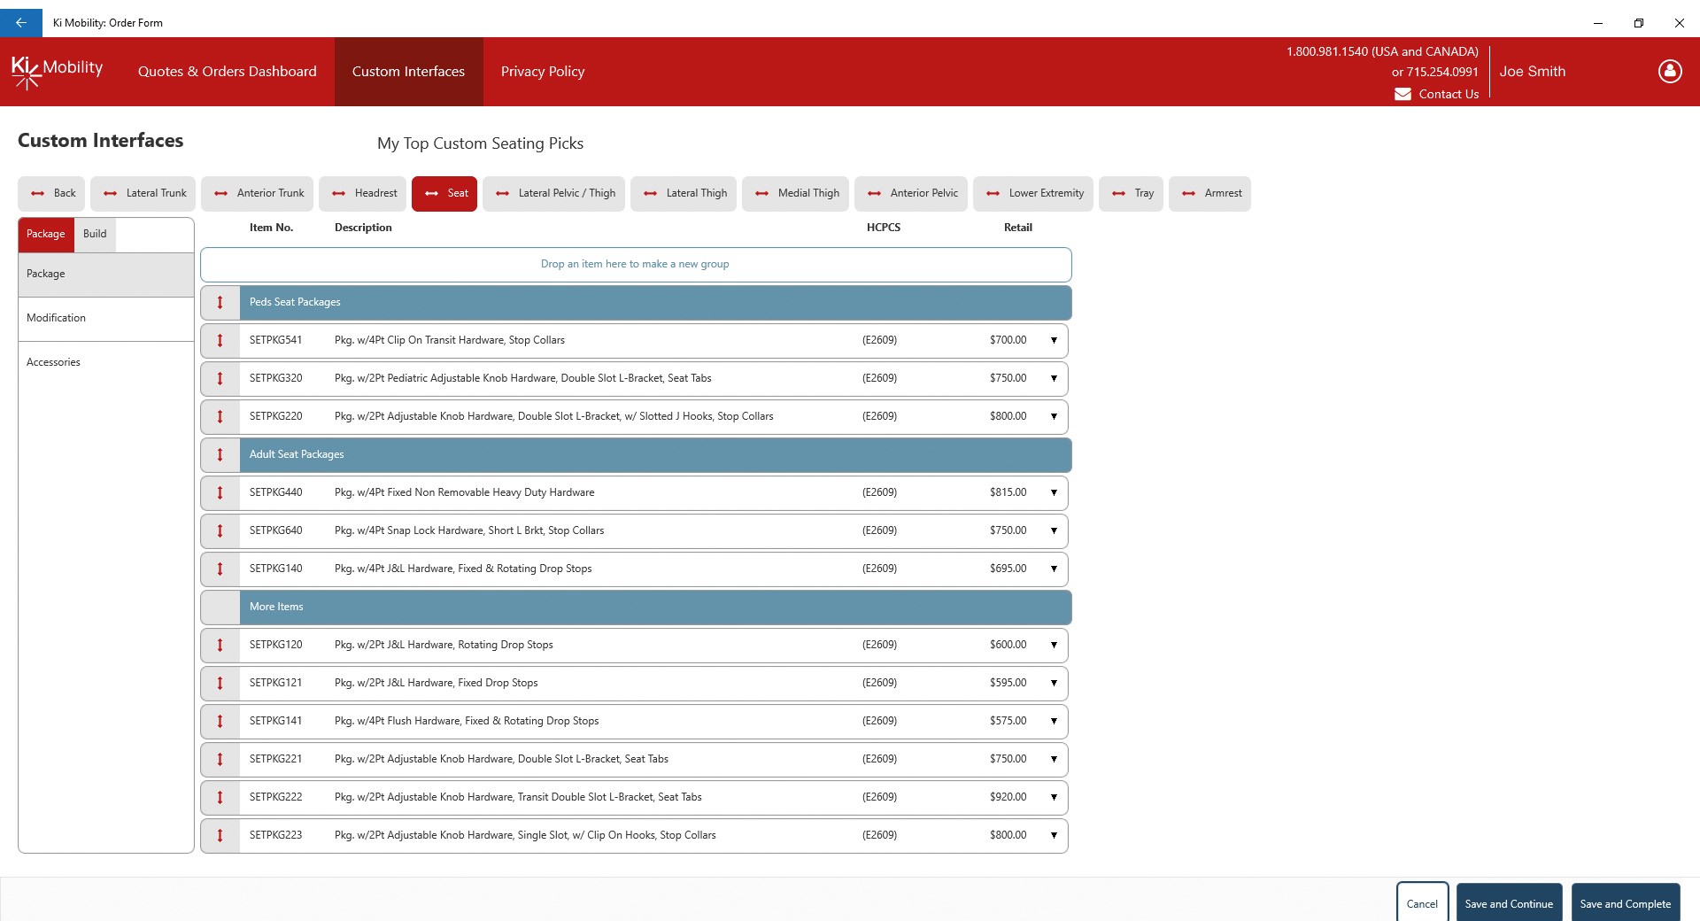Screen dimensions: 1700x921
Task: Click the Ki Mobility logo
Action: tap(56, 72)
